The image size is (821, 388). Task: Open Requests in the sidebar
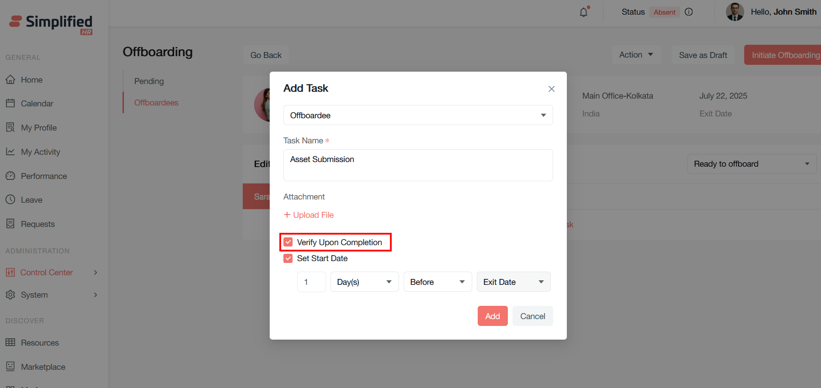click(x=37, y=224)
